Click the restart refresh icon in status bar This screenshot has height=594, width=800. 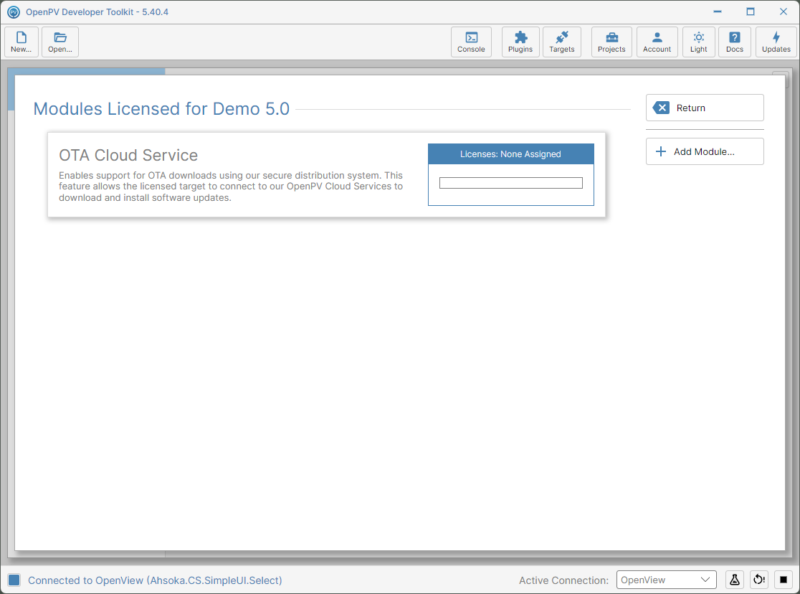(759, 580)
